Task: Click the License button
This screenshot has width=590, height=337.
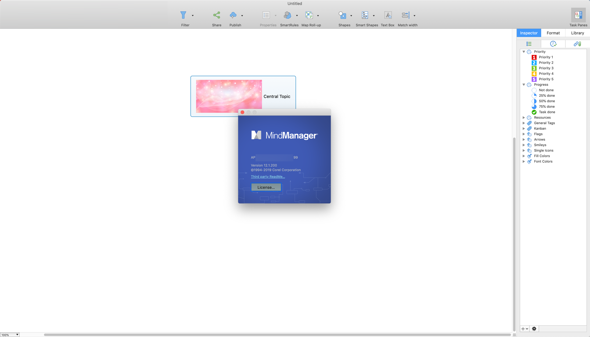Action: coord(266,187)
